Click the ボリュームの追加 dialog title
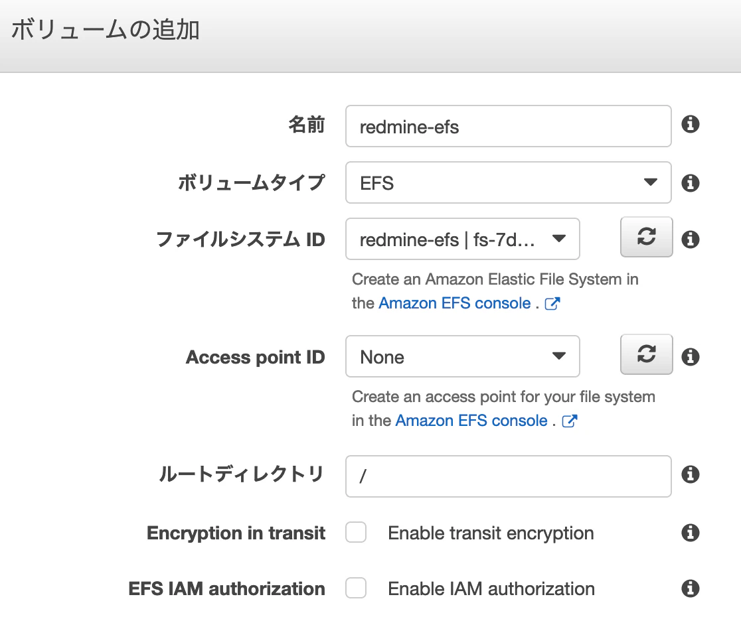The height and width of the screenshot is (617, 741). pyautogui.click(x=106, y=30)
